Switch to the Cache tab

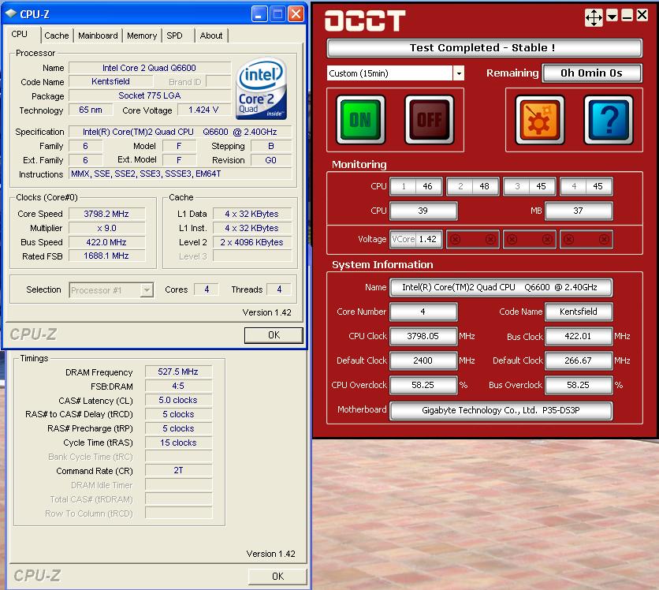(56, 35)
